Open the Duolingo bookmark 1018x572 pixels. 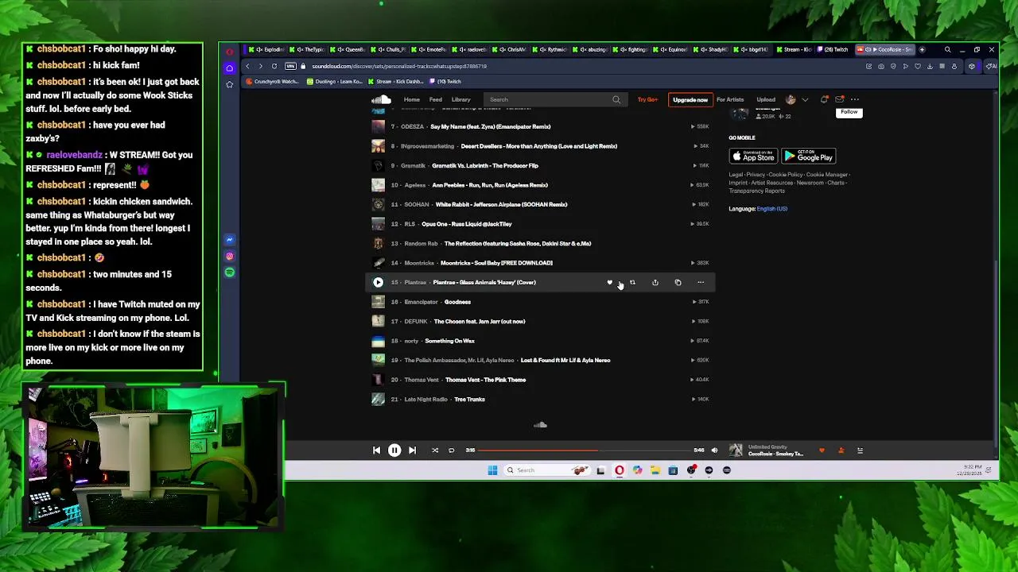[x=335, y=81]
